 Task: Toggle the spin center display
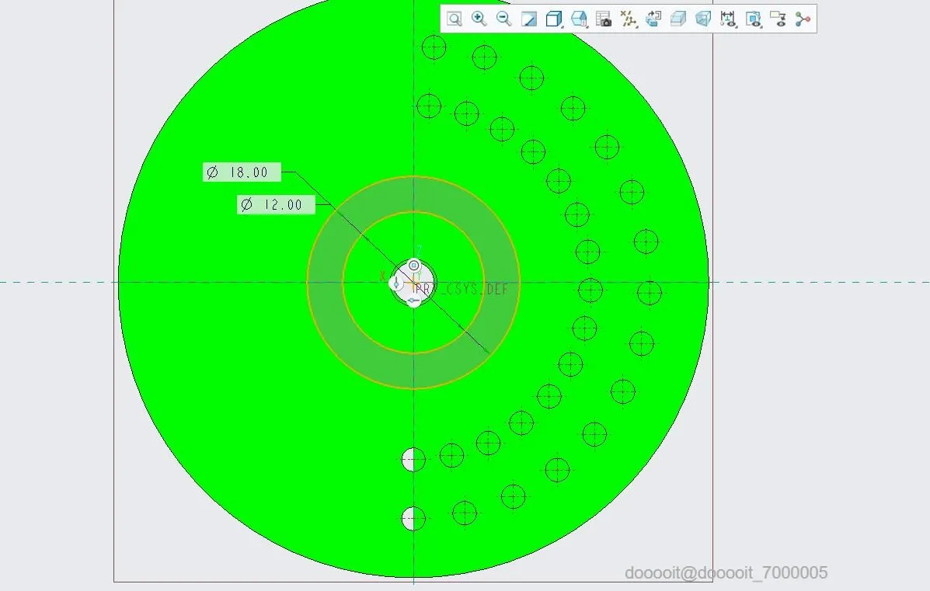(754, 19)
